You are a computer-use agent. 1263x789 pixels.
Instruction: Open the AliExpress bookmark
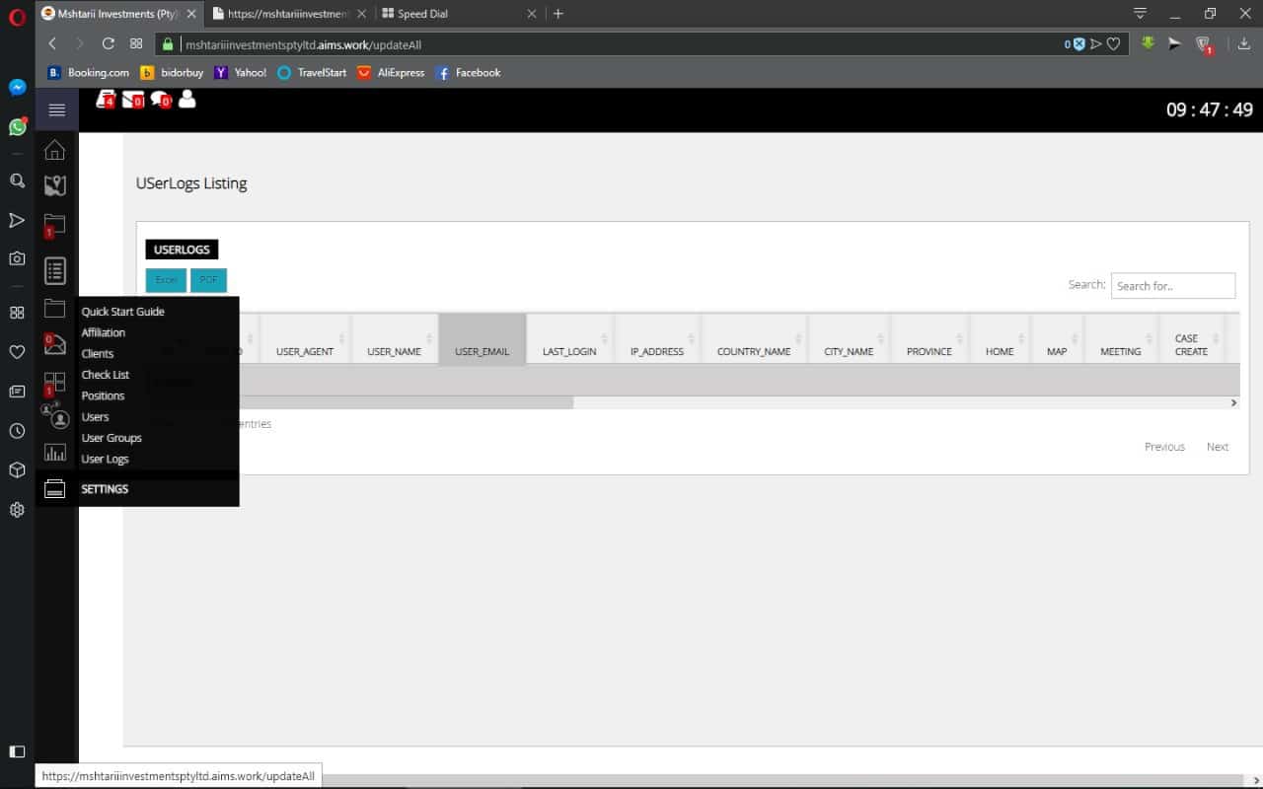tap(392, 73)
